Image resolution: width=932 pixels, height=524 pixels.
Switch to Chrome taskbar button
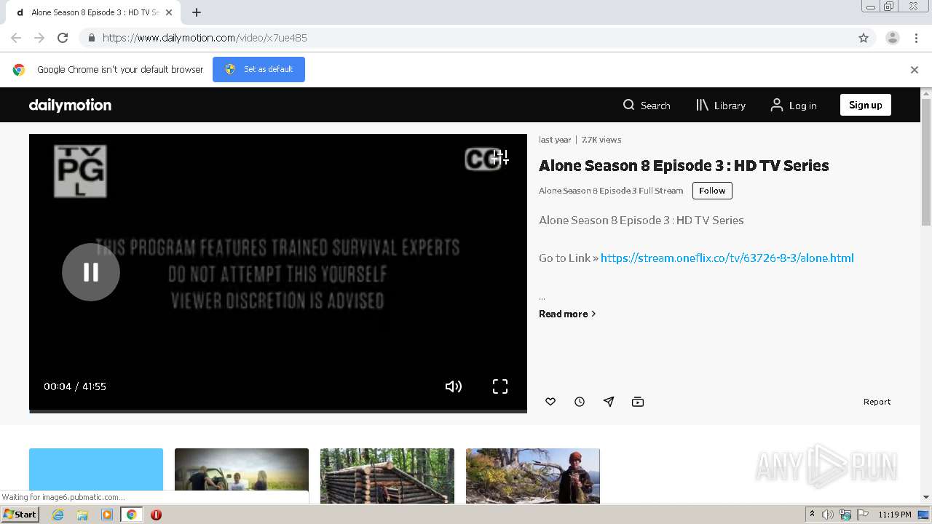(x=131, y=515)
